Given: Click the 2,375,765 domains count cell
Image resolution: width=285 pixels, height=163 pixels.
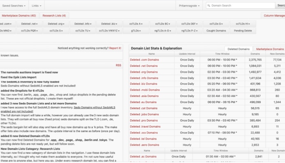Looking at the screenshot, I should pos(255,60).
